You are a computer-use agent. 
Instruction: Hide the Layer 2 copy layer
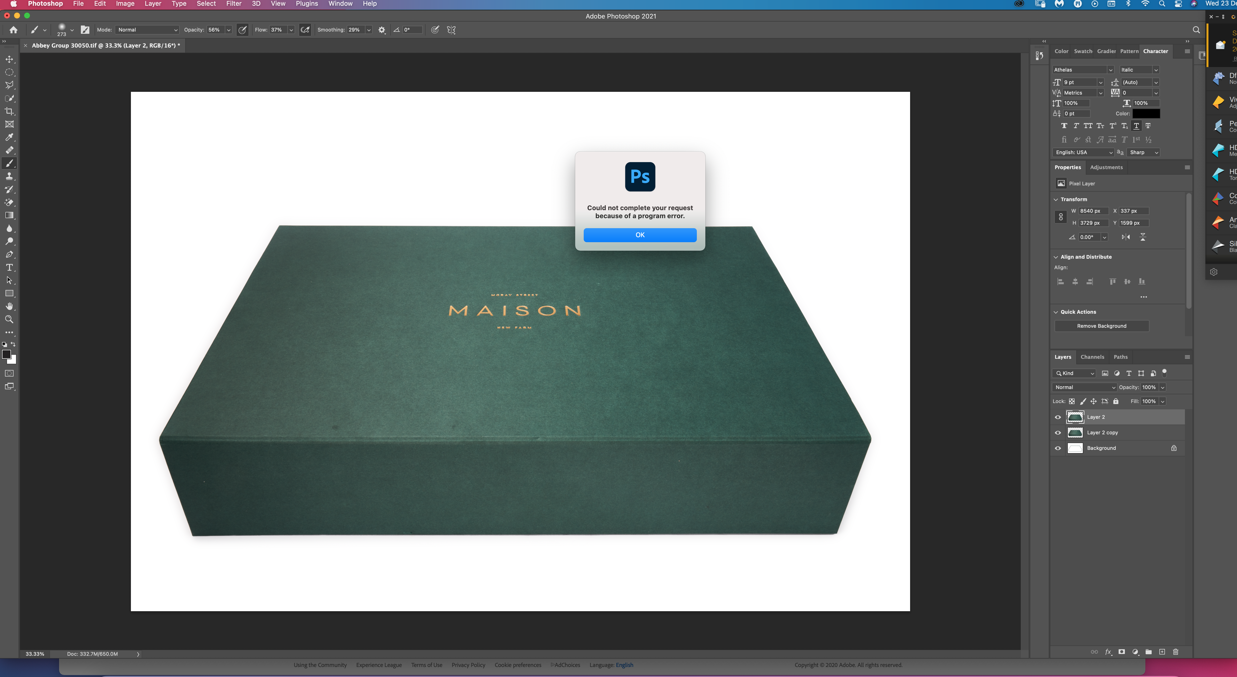pos(1058,432)
